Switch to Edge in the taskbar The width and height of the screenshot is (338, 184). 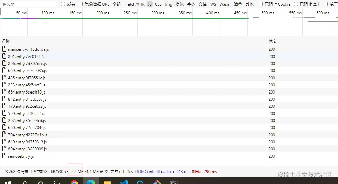[x=91, y=182]
